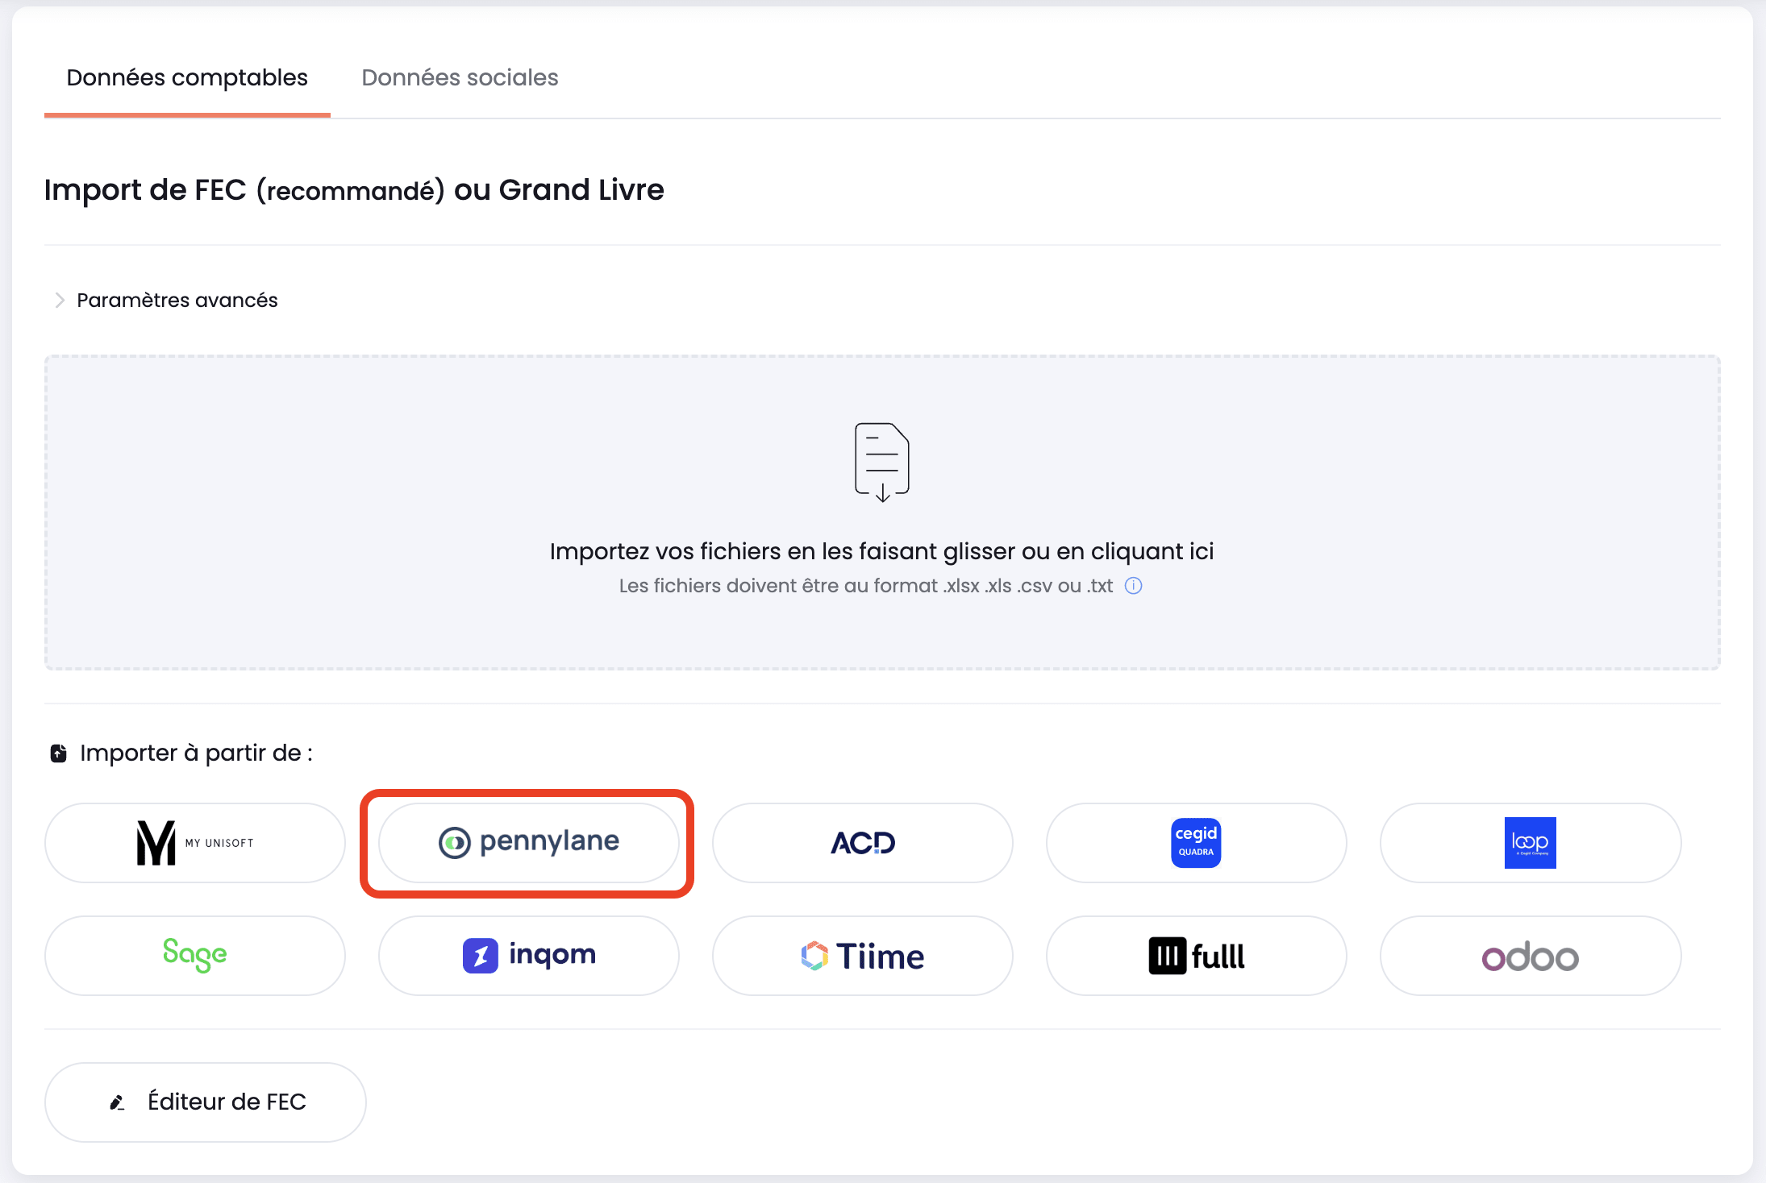Import from My Unisoft
Image resolution: width=1766 pixels, height=1183 pixels.
click(x=195, y=843)
